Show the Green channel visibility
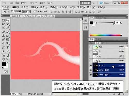 click(x=91, y=56)
